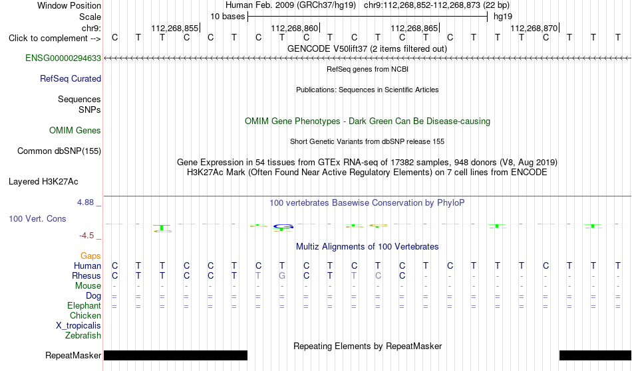This screenshot has height=371, width=632.
Task: Click the Dog species row label
Action: tap(93, 296)
